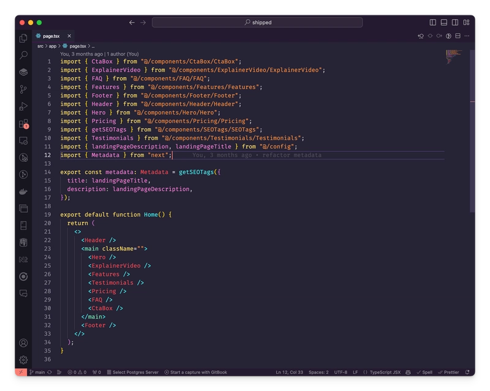490x391 pixels.
Task: Open the Accounts icon in activity bar
Action: click(23, 343)
